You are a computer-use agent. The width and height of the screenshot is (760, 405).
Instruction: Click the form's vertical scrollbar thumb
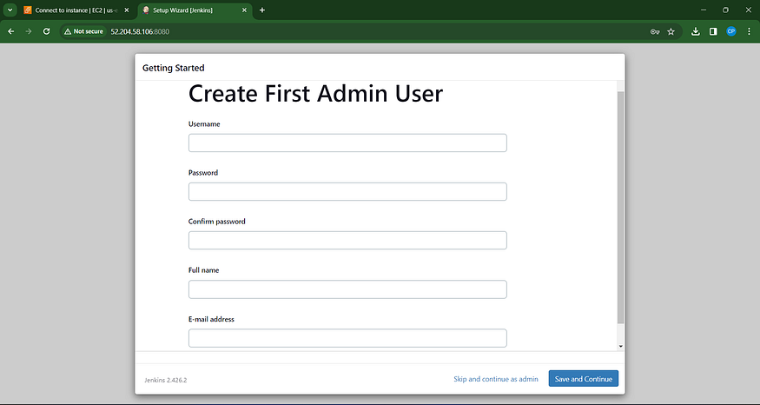point(620,208)
